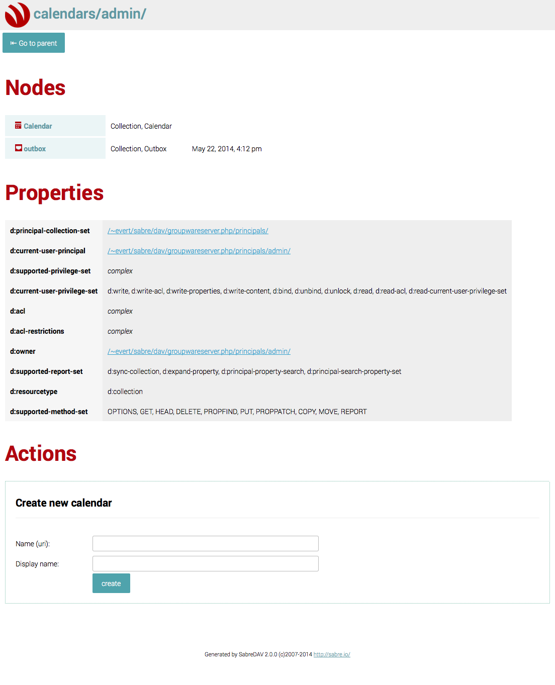Visit the sabre.io footer link
The width and height of the screenshot is (555, 685).
tap(332, 654)
